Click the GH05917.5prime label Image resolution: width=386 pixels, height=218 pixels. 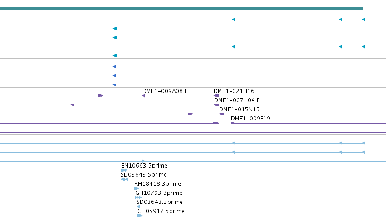161,211
